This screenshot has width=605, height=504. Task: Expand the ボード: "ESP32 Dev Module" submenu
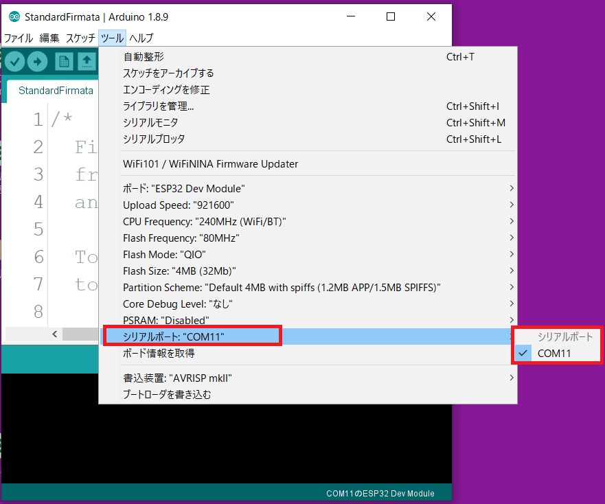pos(308,189)
